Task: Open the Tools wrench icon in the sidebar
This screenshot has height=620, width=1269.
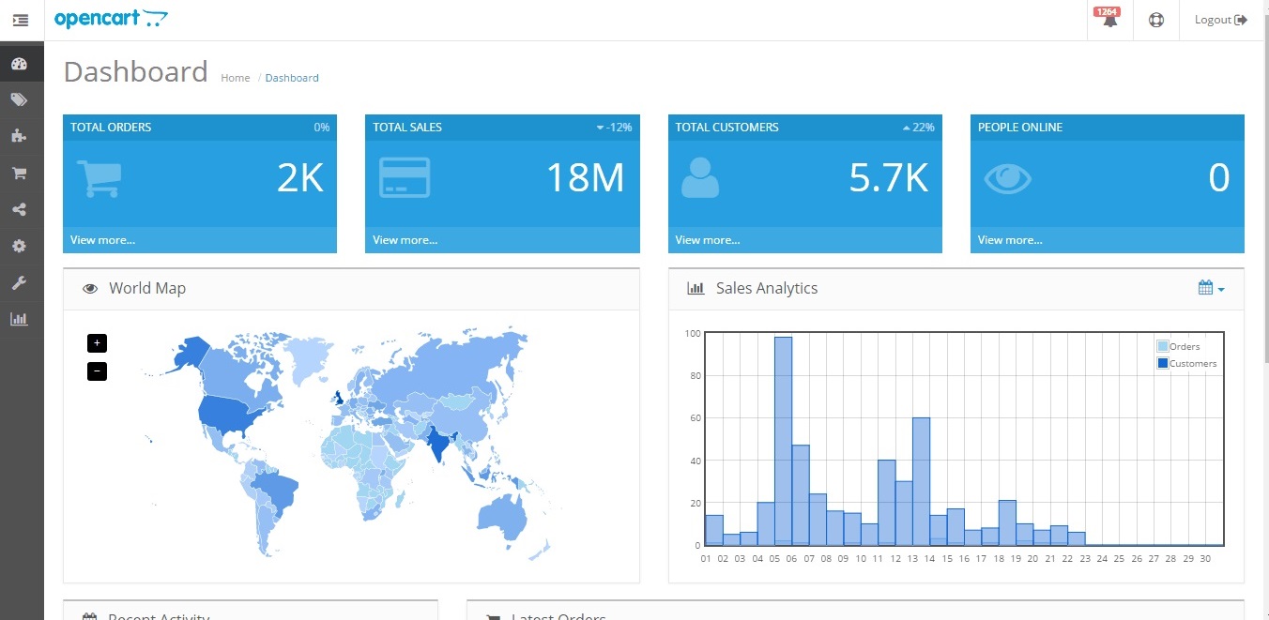Action: 20,282
